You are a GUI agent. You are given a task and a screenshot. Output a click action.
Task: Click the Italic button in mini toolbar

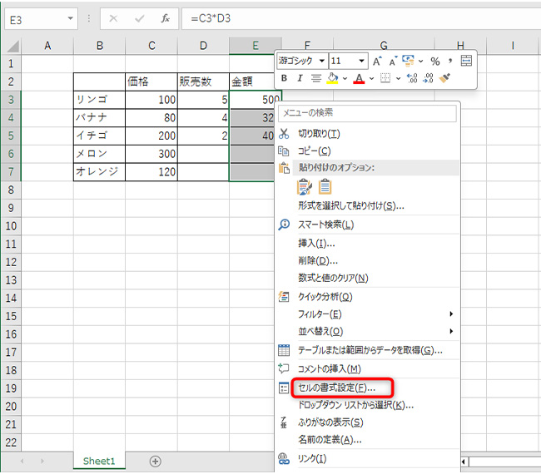[x=300, y=78]
